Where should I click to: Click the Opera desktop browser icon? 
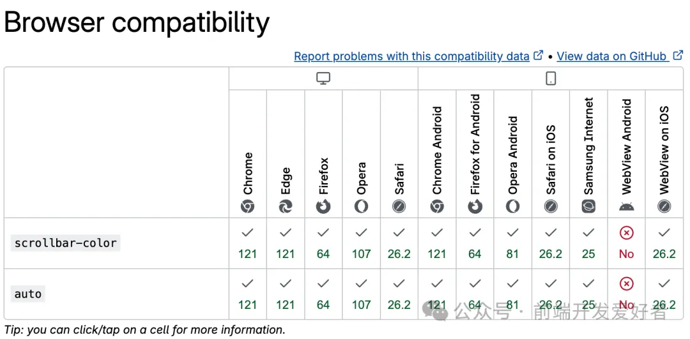[x=361, y=206]
